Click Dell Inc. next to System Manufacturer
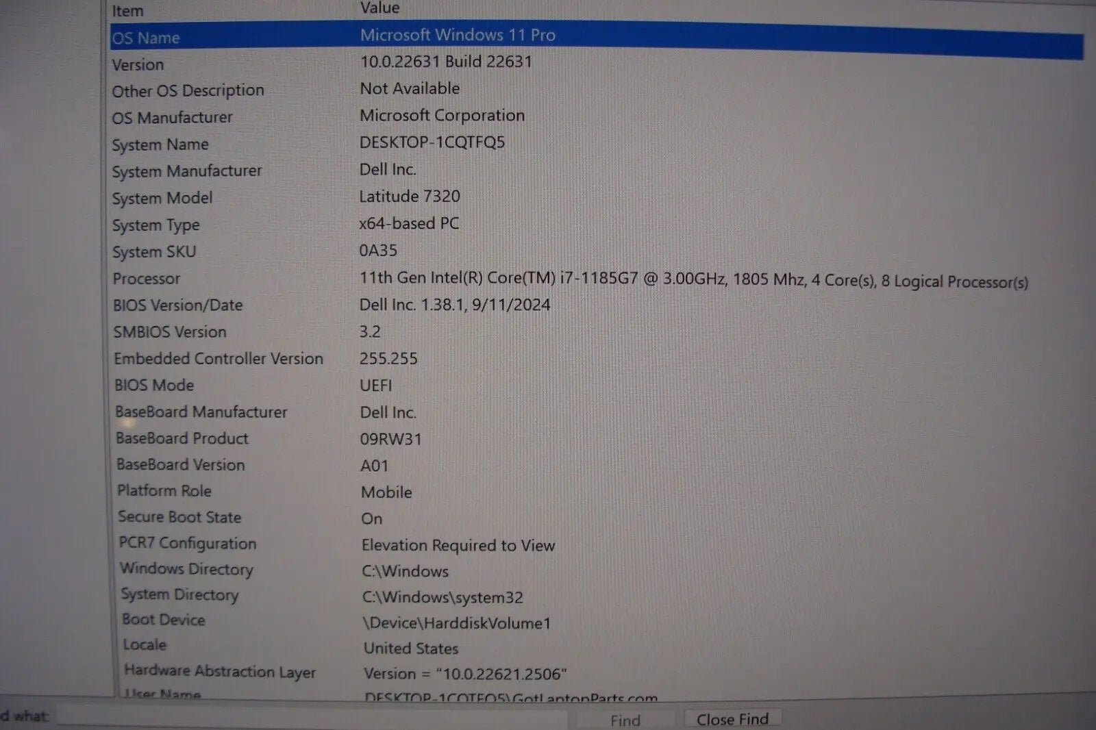Screen dimensions: 1096x730 click(x=388, y=169)
